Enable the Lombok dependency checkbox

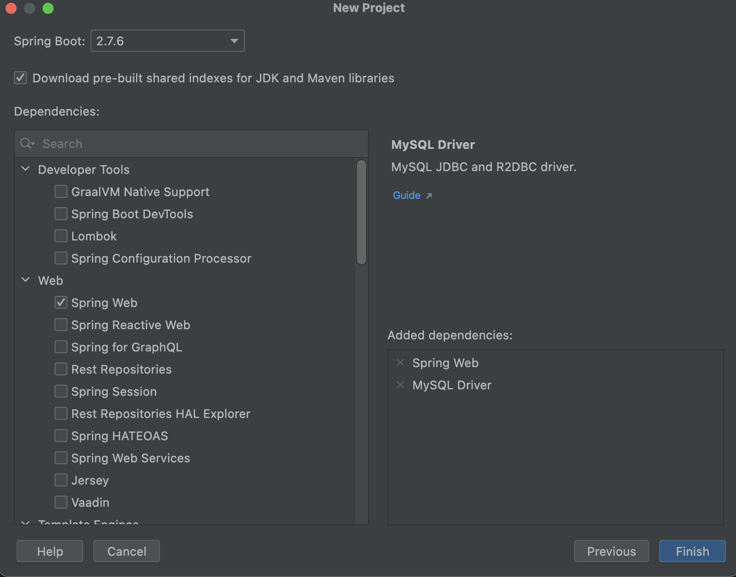click(x=61, y=236)
